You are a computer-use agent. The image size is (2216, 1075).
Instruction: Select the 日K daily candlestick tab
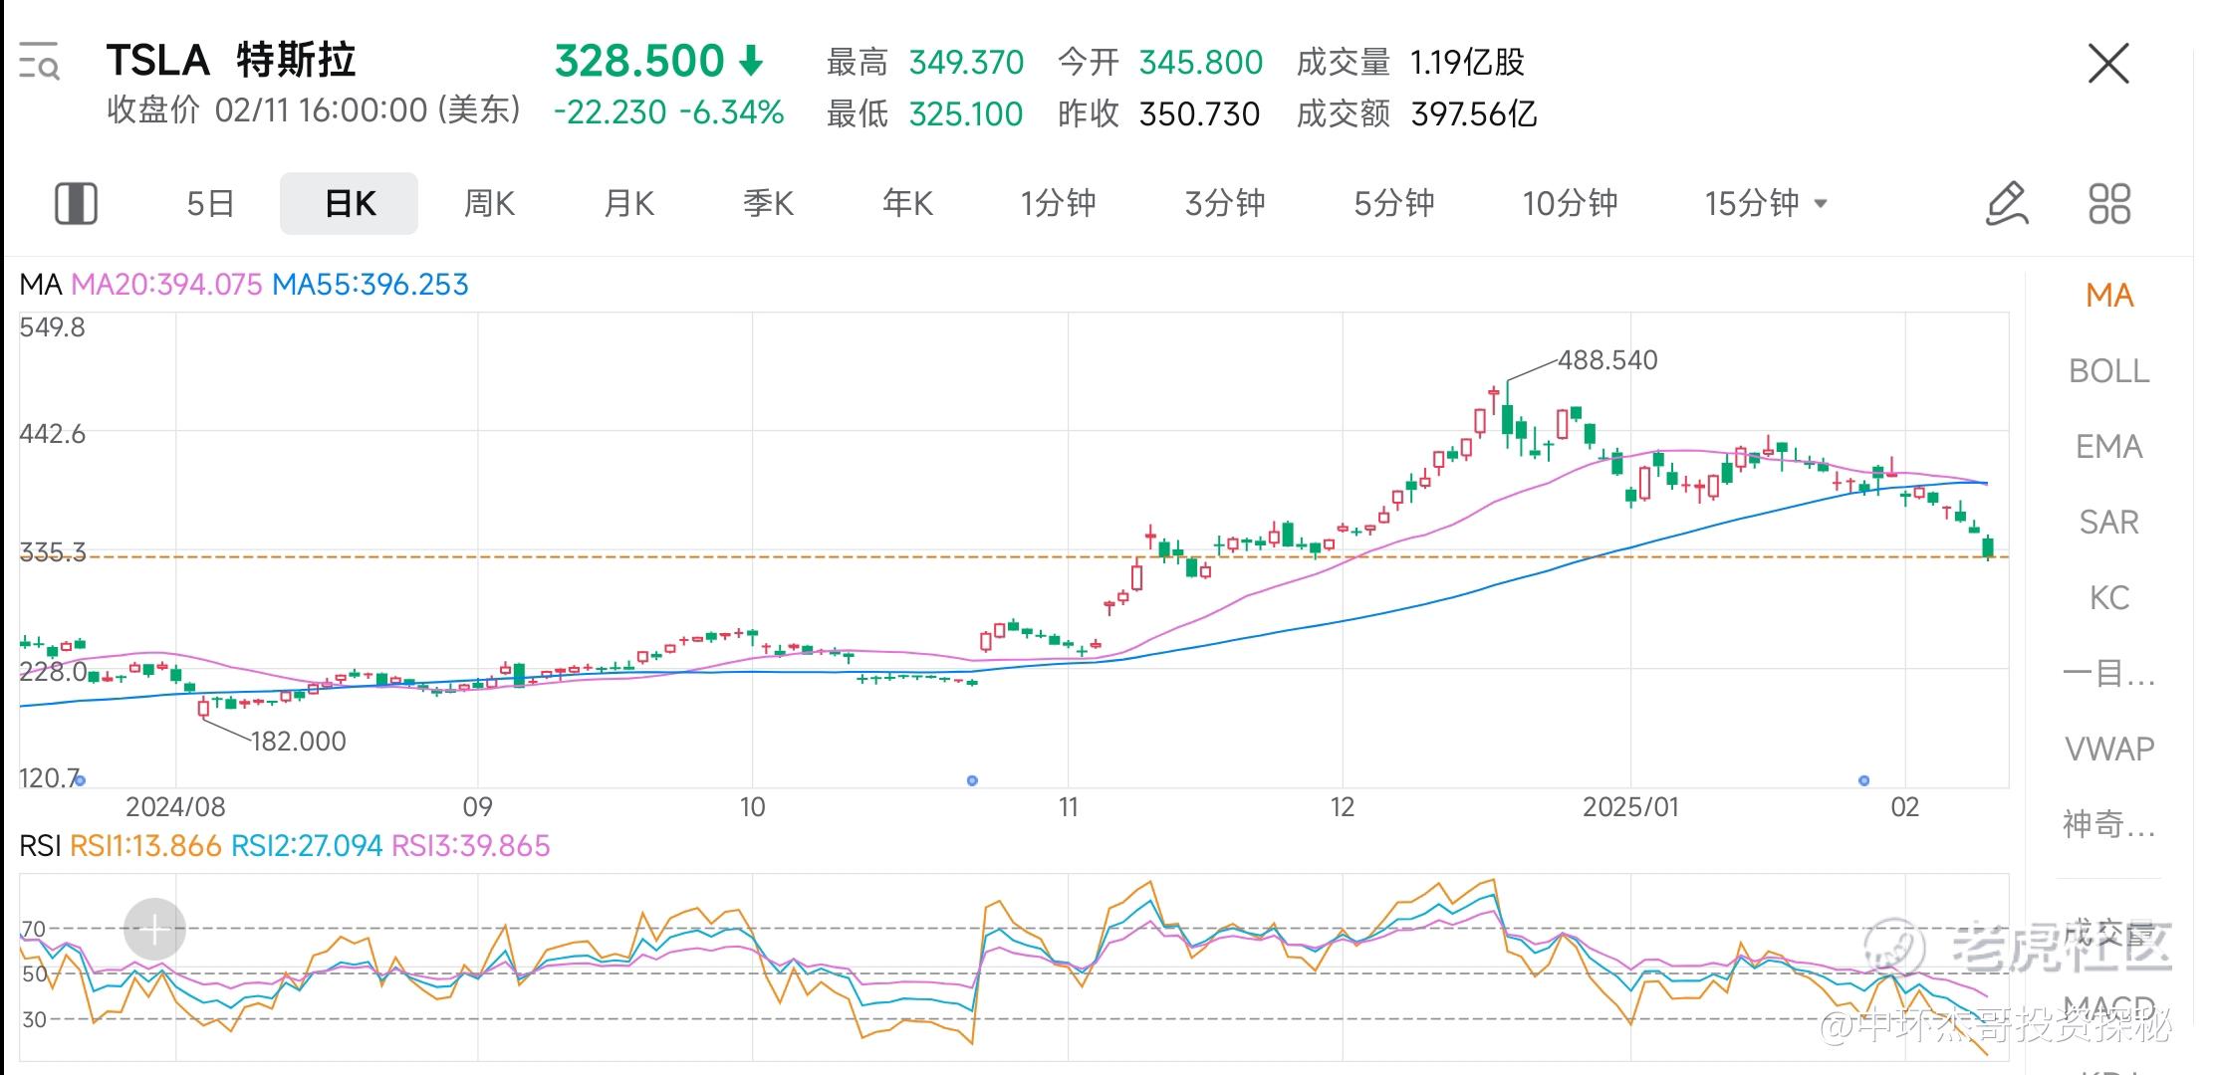(x=350, y=204)
